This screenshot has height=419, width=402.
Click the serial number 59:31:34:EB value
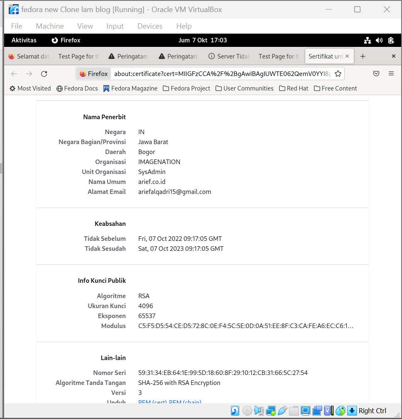pos(223,373)
